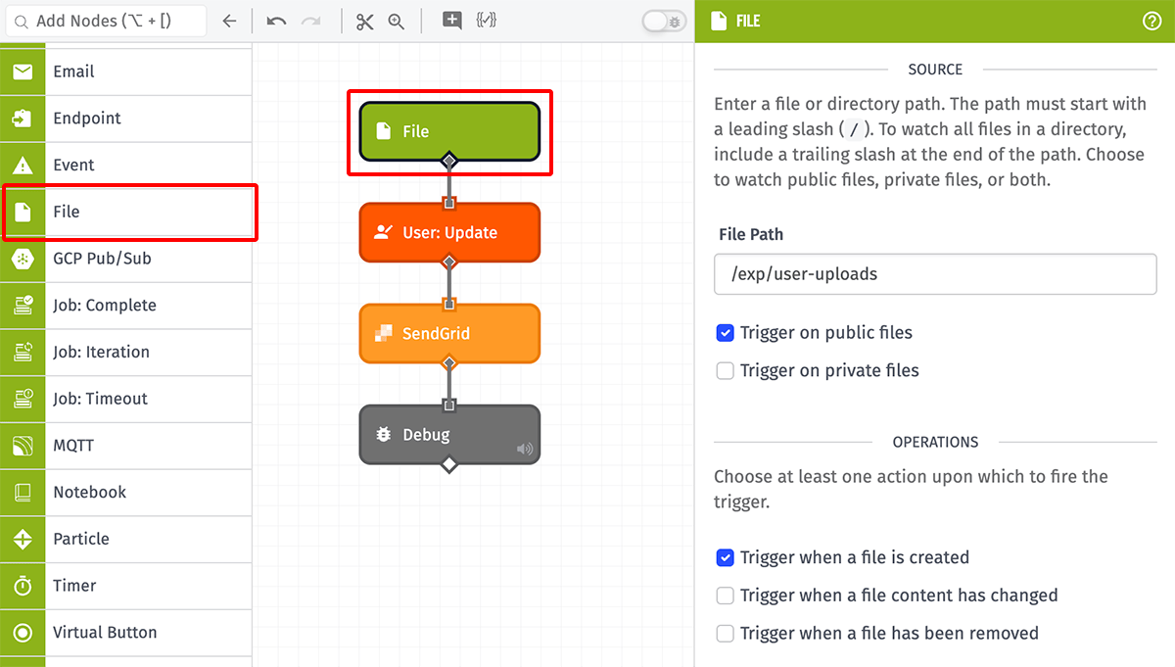Screen dimensions: 1175x667
Task: Check Trigger when a file has been removed
Action: tap(726, 633)
